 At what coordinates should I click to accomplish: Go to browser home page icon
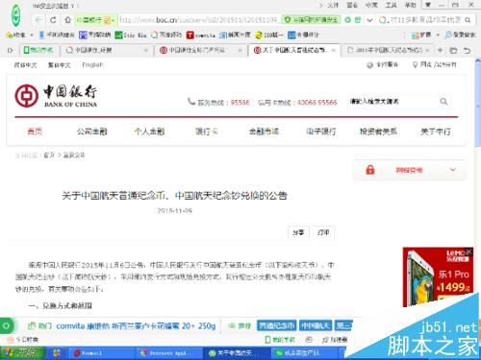pyautogui.click(x=67, y=20)
